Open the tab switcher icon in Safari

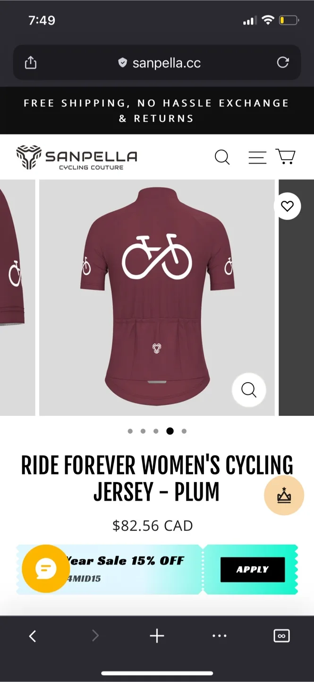coord(281,636)
